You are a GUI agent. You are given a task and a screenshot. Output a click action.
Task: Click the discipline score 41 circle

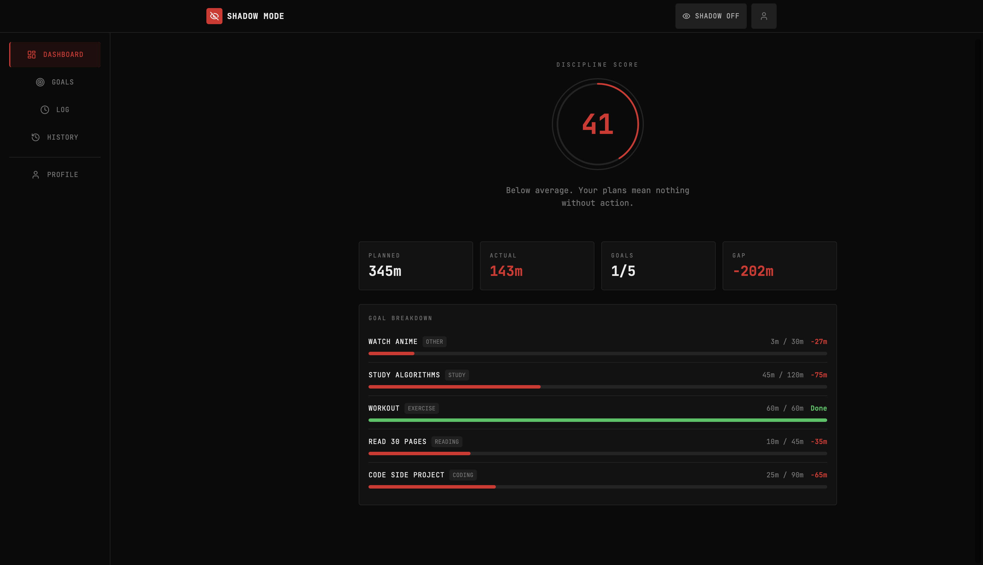point(597,124)
